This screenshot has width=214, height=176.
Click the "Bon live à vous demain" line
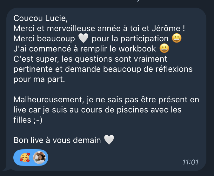(57, 140)
